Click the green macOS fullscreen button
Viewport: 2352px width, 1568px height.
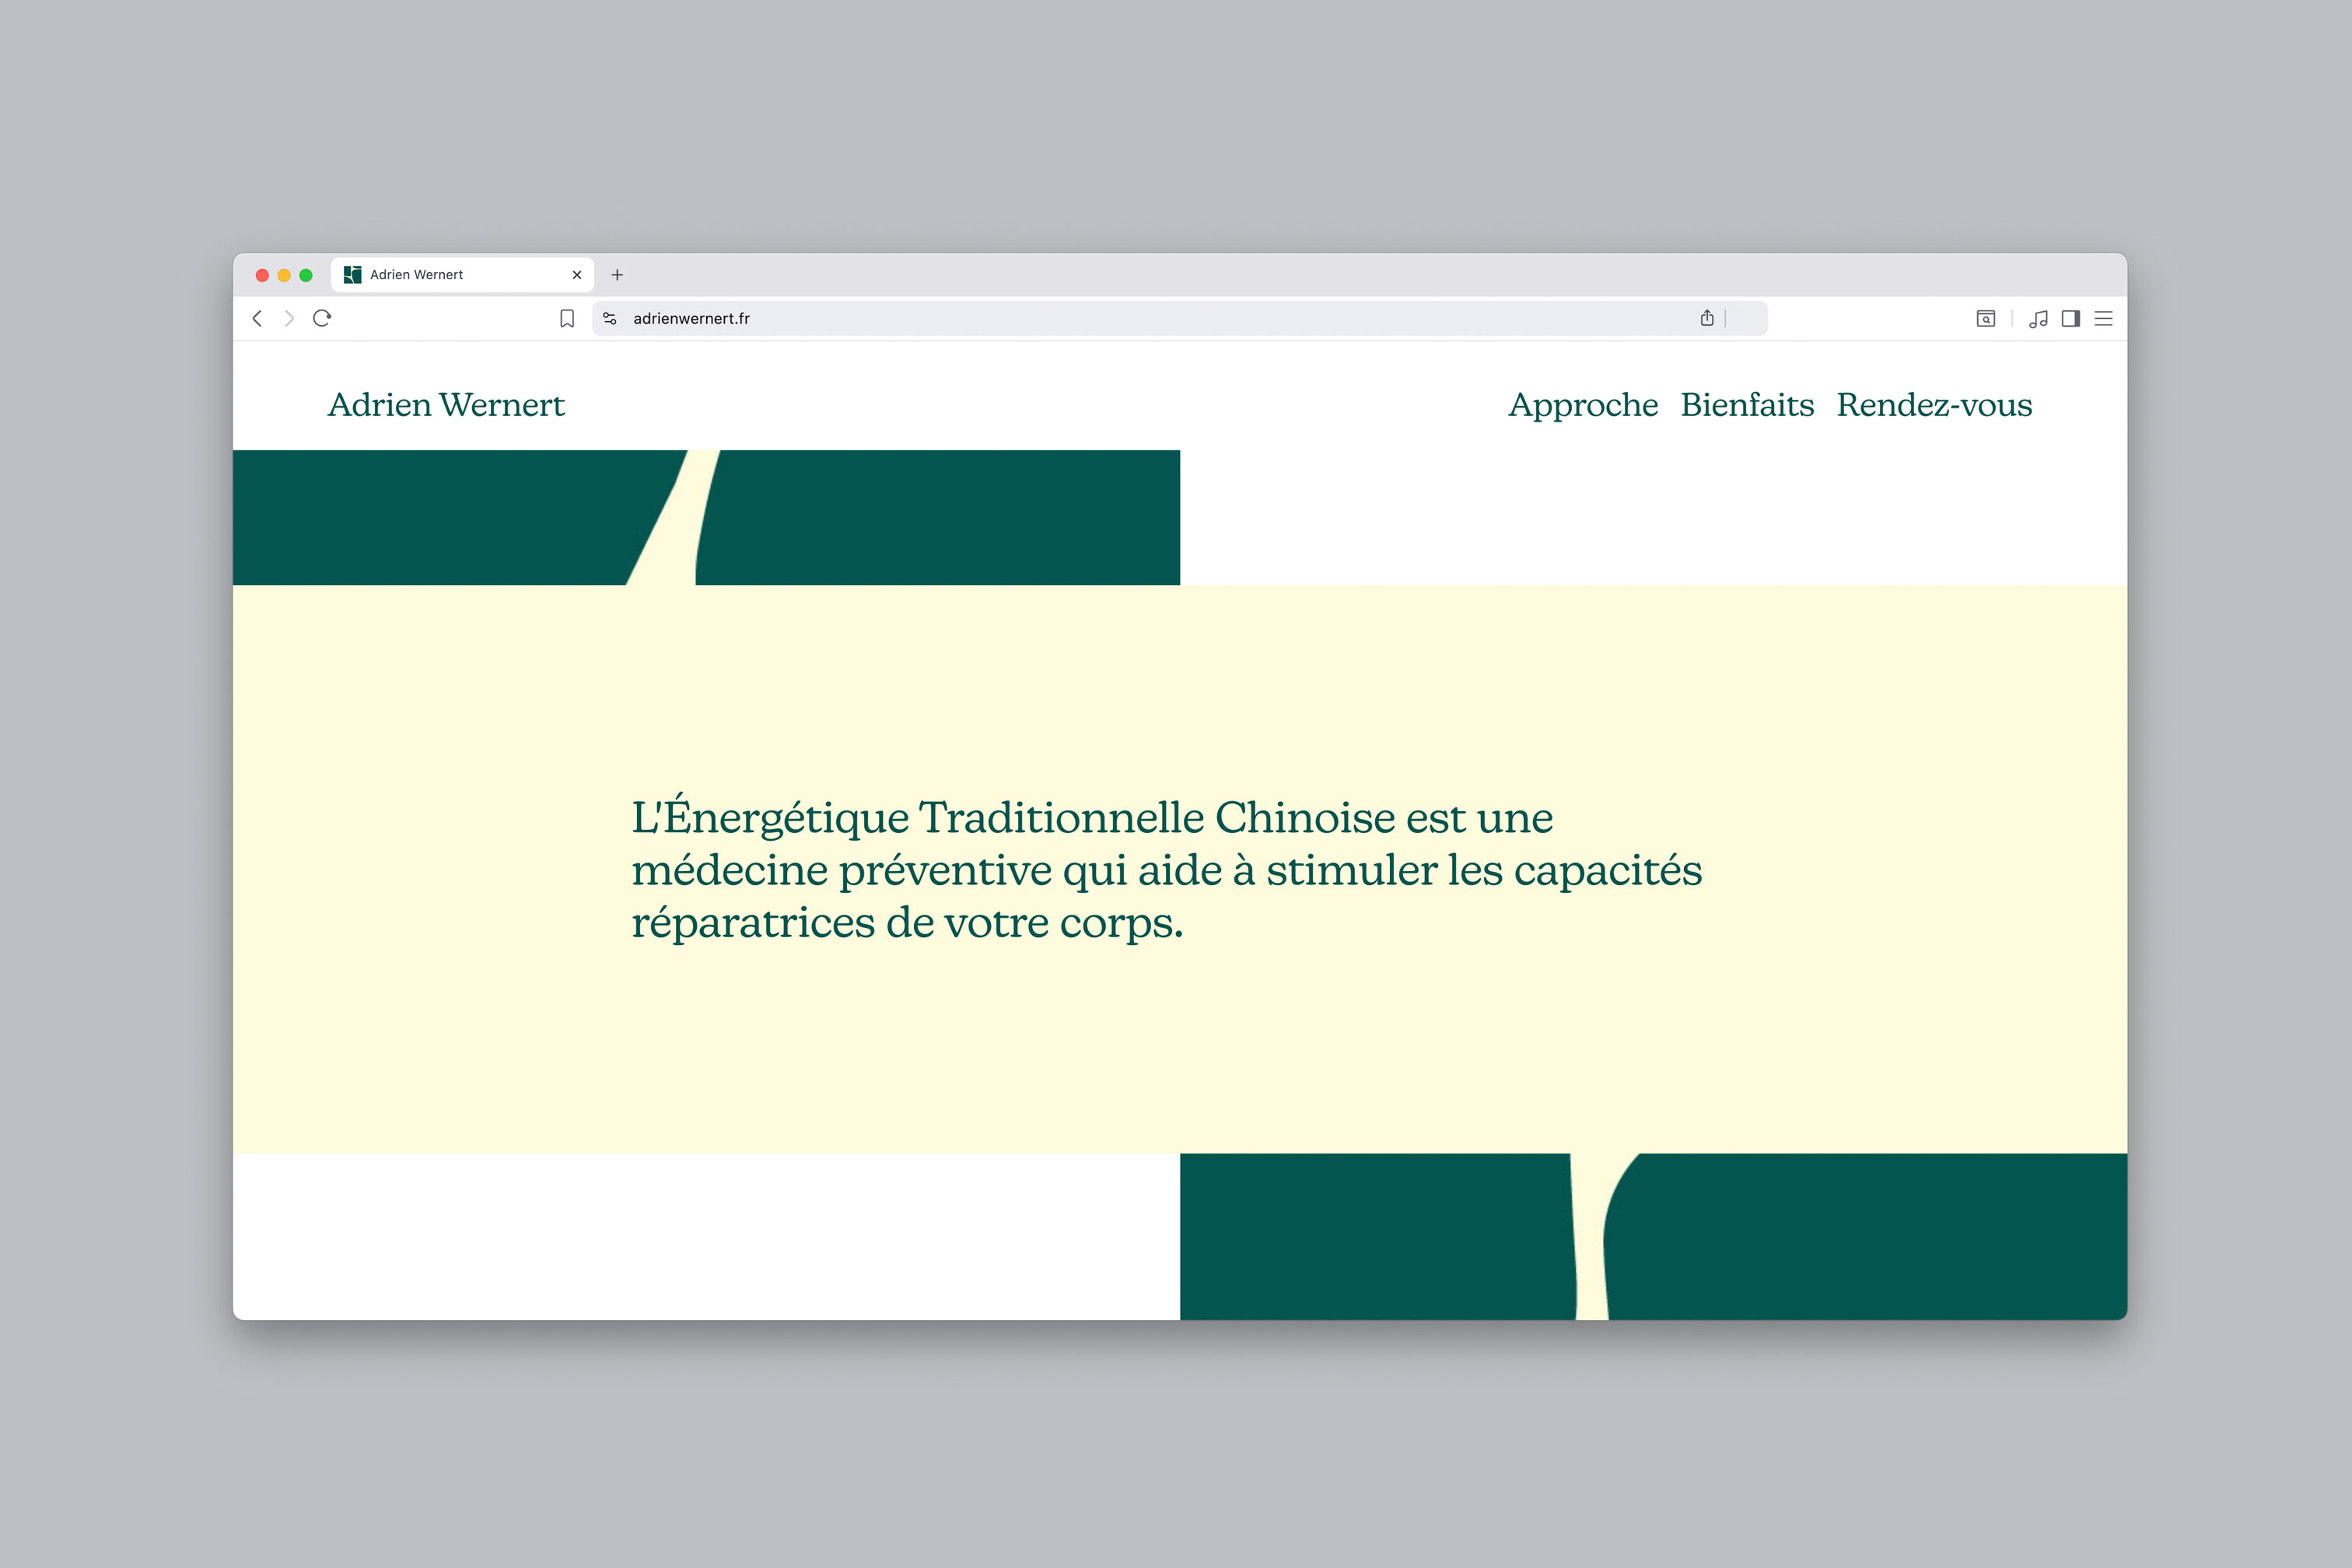(x=306, y=275)
